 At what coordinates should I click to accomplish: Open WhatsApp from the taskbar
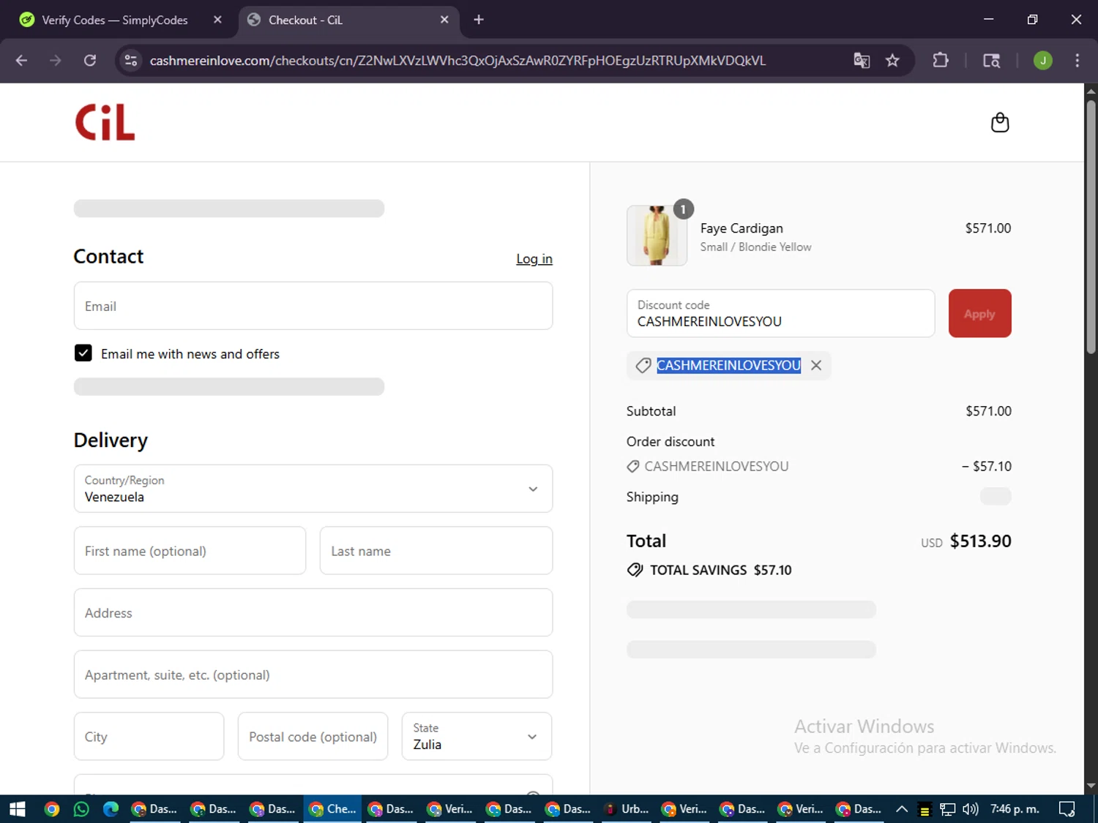[81, 809]
